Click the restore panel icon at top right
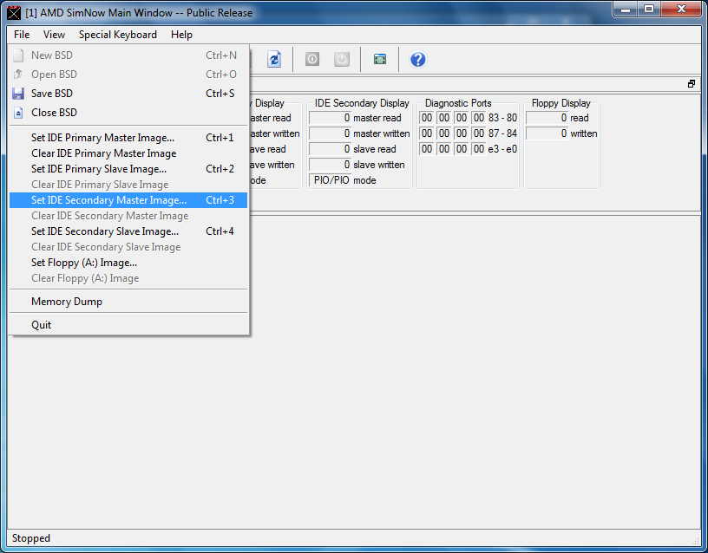The image size is (708, 553). (692, 84)
